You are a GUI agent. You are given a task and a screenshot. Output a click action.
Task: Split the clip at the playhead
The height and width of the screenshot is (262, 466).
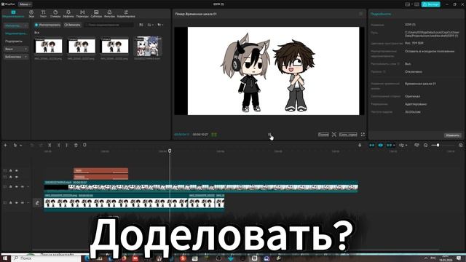pos(50,145)
